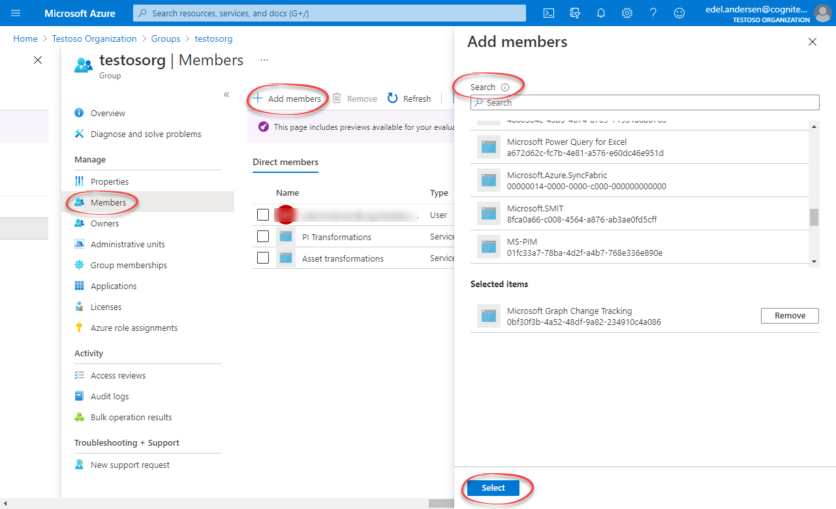The width and height of the screenshot is (836, 509).
Task: Open Audit logs under Activity
Action: [110, 396]
